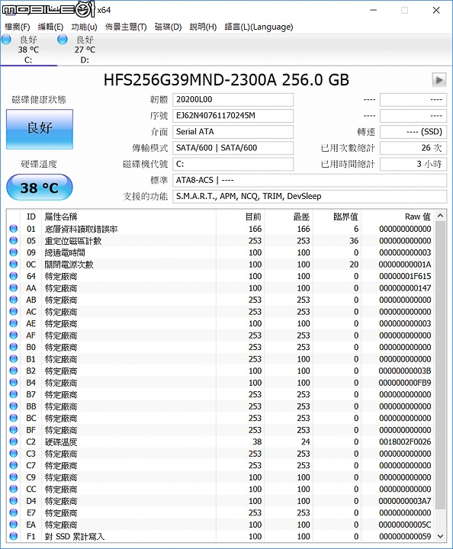The width and height of the screenshot is (453, 549).
Task: Click raw value 0000000003A7
Action: pos(405,501)
